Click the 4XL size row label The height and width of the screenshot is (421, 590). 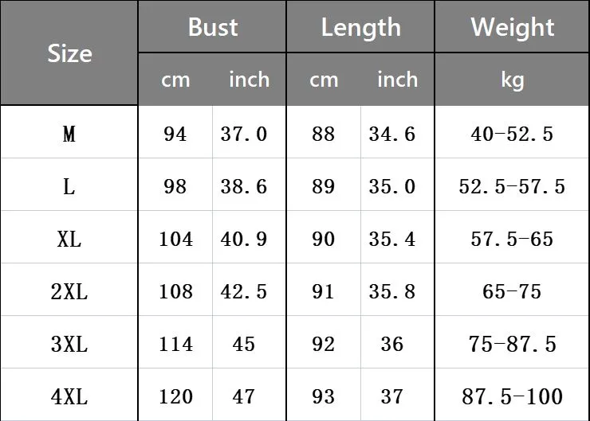69,396
